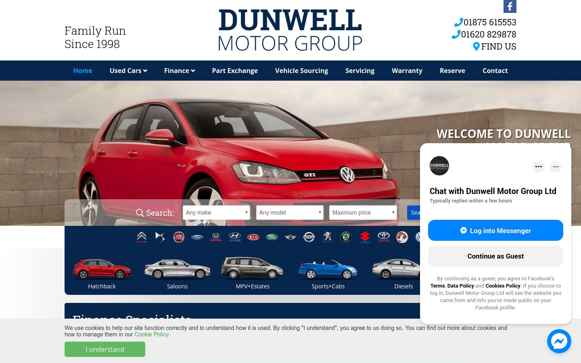Screen dimensions: 581x363
Task: Open the Messenger chat bubble icon
Action: pos(559,341)
